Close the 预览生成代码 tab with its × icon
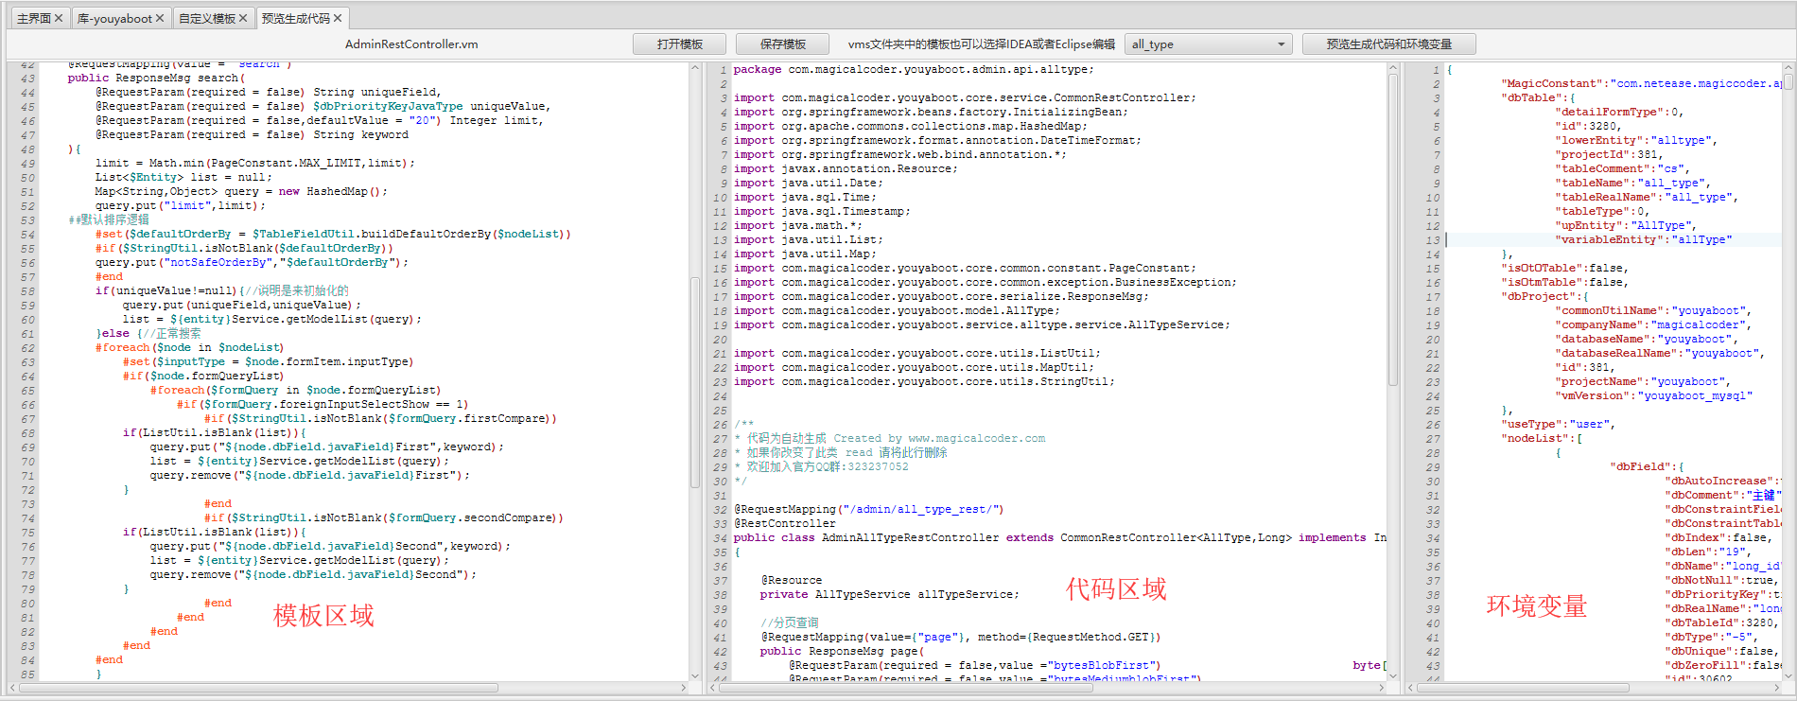The height and width of the screenshot is (701, 1797). click(338, 18)
